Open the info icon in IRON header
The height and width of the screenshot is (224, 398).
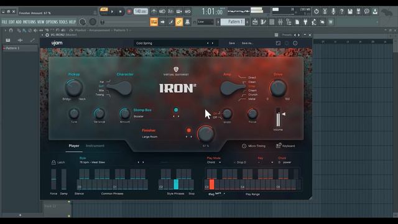pyautogui.click(x=295, y=43)
